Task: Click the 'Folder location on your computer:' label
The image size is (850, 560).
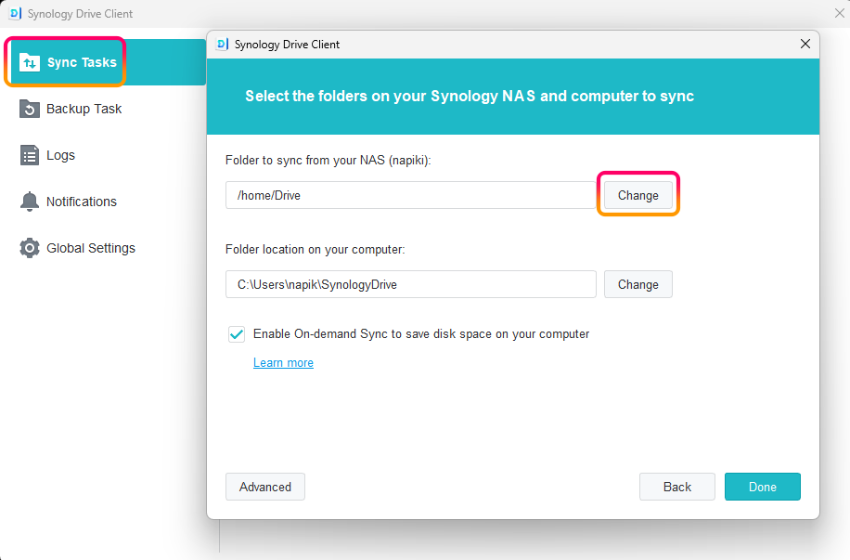Action: coord(315,250)
